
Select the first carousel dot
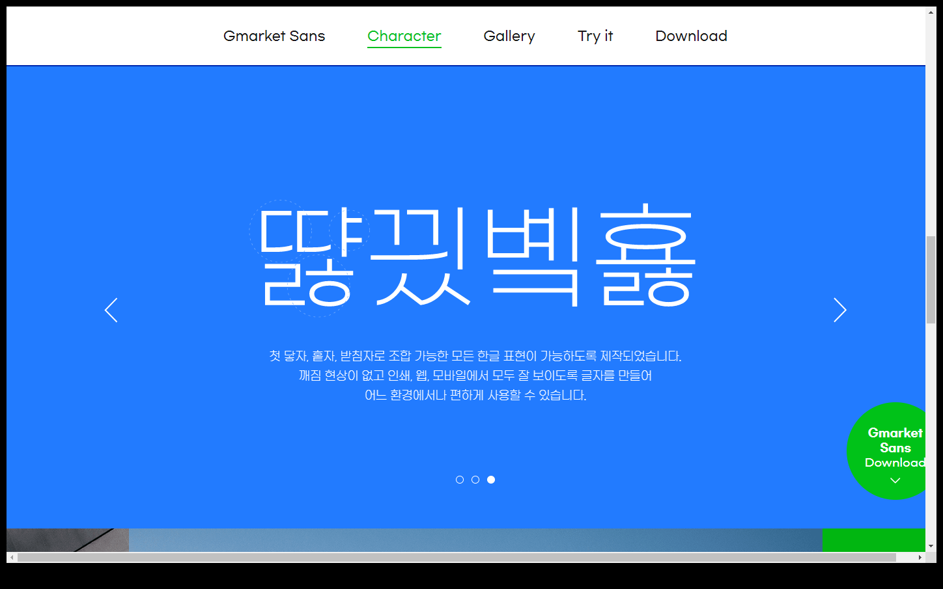(x=460, y=480)
